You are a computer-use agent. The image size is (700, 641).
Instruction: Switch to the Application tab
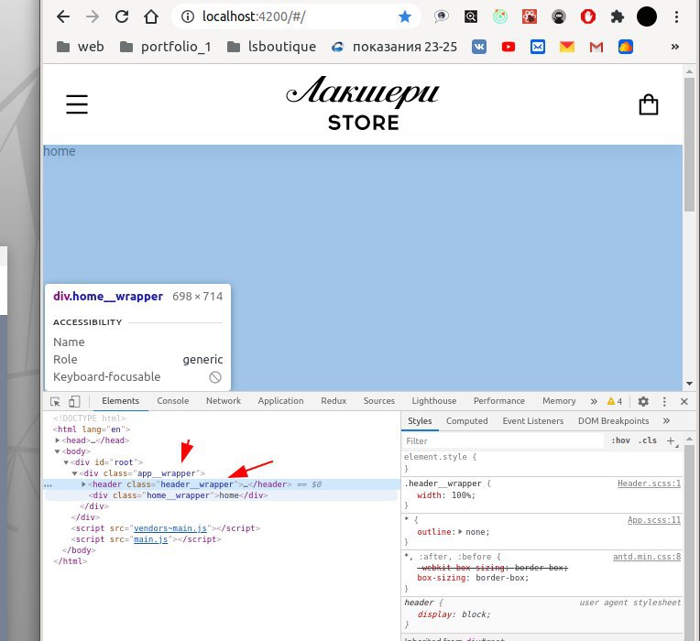[280, 400]
